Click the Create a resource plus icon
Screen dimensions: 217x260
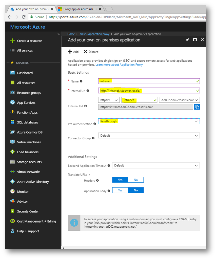point(12,41)
